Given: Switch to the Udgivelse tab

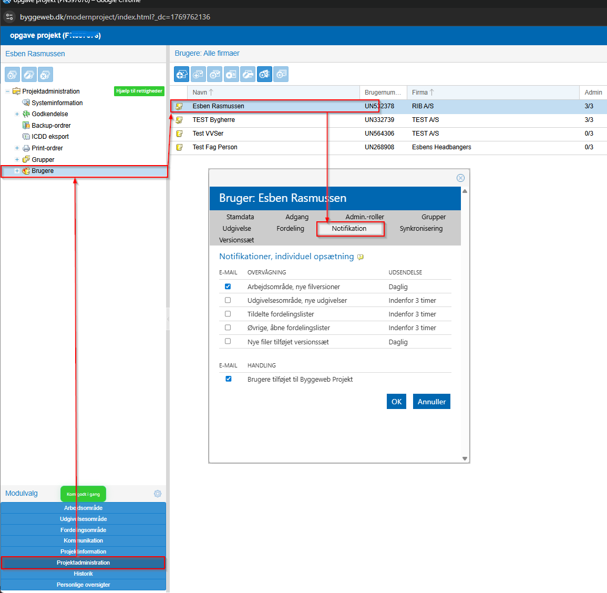Looking at the screenshot, I should pyautogui.click(x=236, y=229).
